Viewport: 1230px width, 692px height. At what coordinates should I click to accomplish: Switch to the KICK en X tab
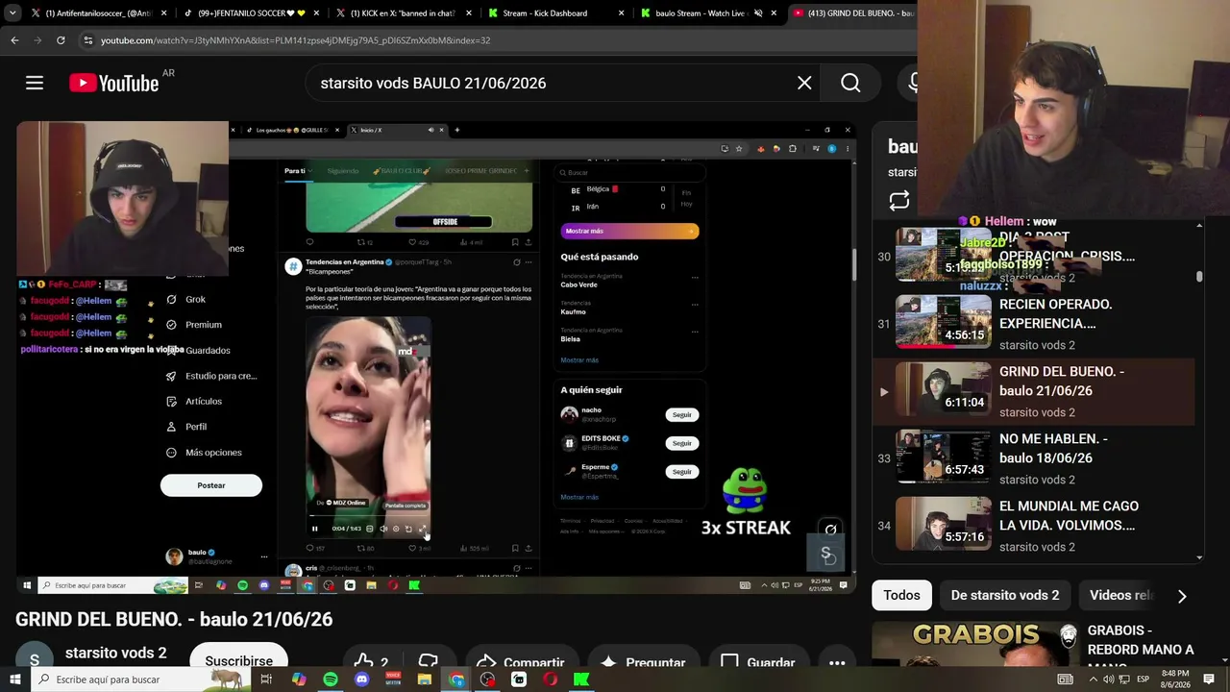pos(404,13)
